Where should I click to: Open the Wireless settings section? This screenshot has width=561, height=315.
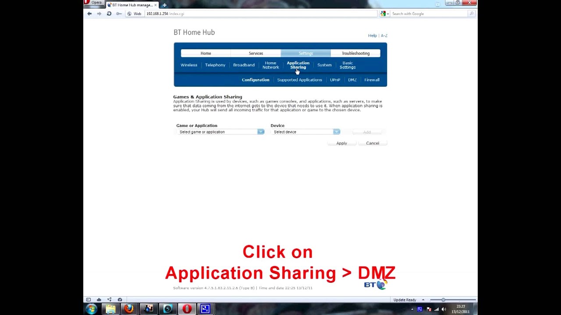[x=189, y=65]
